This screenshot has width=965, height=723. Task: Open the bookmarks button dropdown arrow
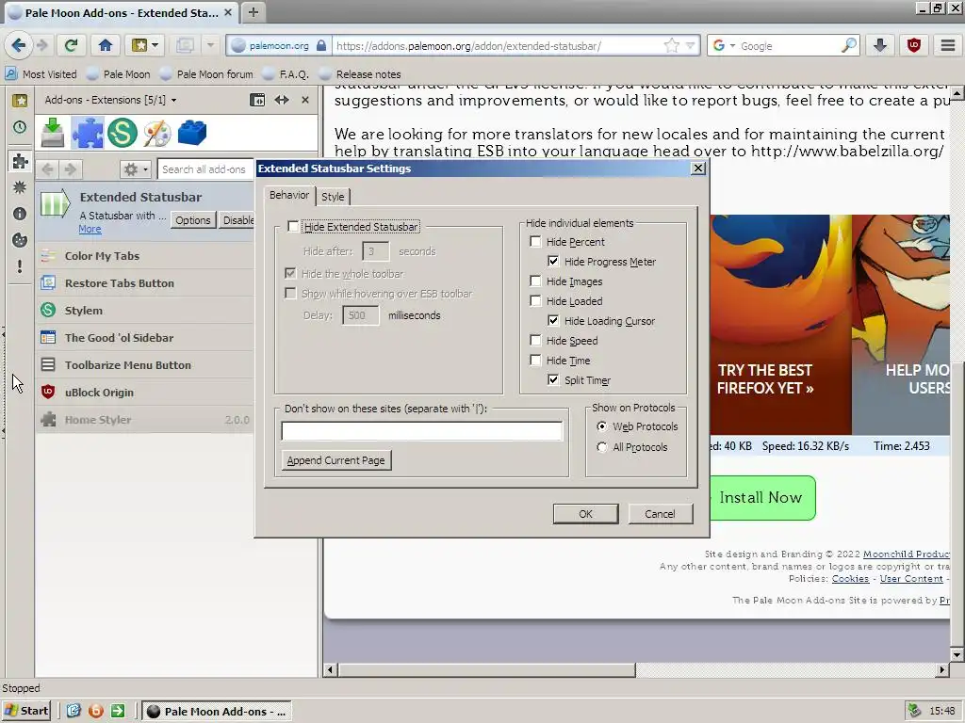(155, 45)
